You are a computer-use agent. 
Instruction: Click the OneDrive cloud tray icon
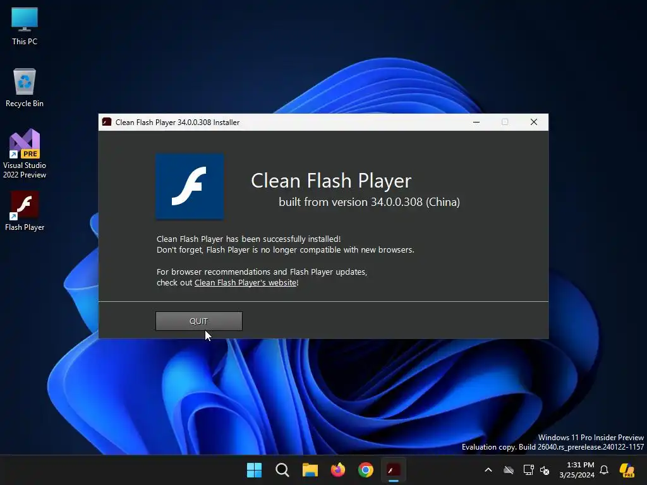[x=509, y=470]
